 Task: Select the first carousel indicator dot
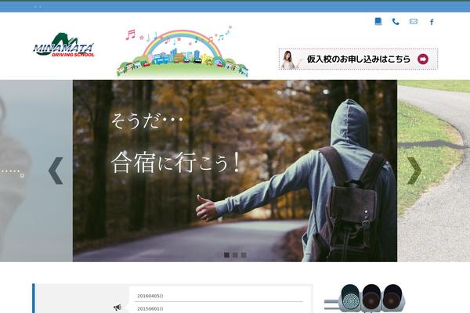tap(226, 255)
